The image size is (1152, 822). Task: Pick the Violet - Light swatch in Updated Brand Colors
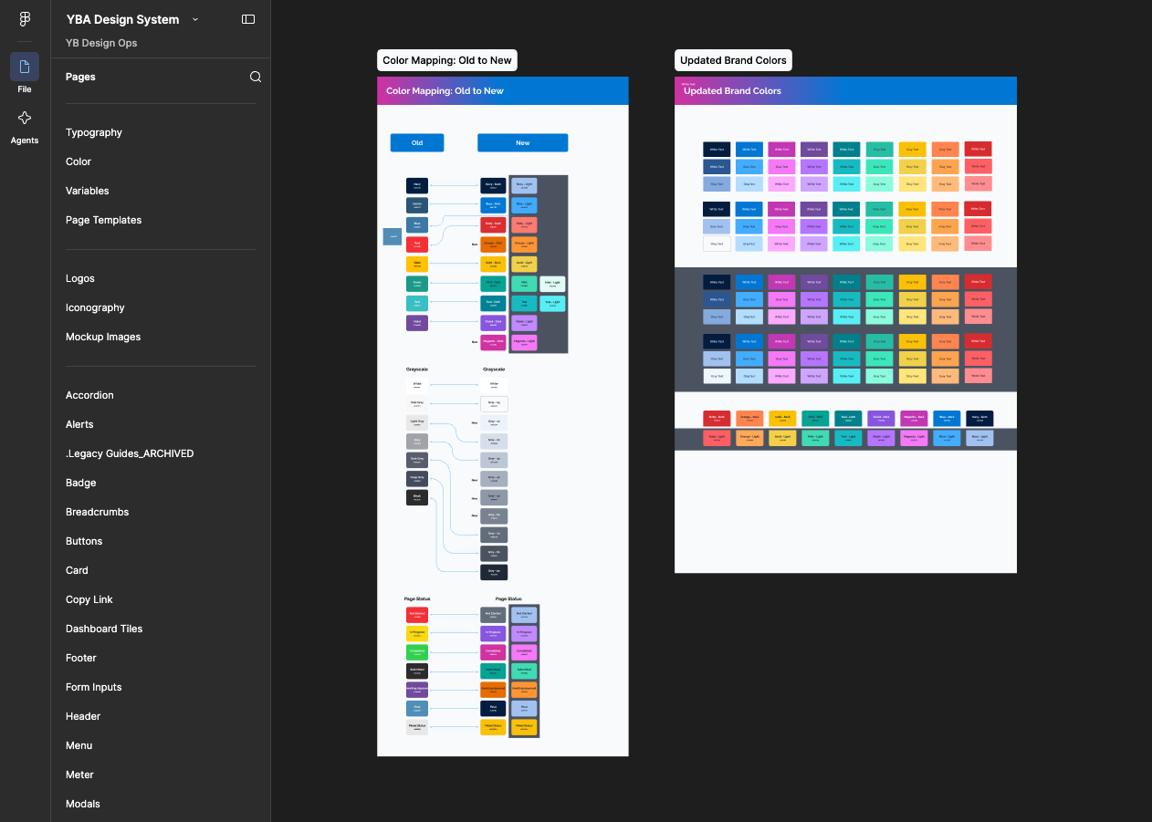tap(881, 438)
